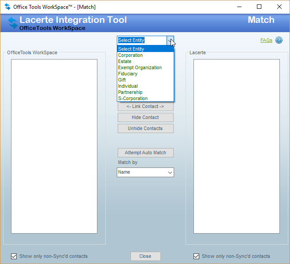Click the Lacerte Integration Tool sync logo

[x=13, y=23]
